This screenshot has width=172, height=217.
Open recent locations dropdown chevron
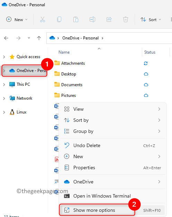29,38
